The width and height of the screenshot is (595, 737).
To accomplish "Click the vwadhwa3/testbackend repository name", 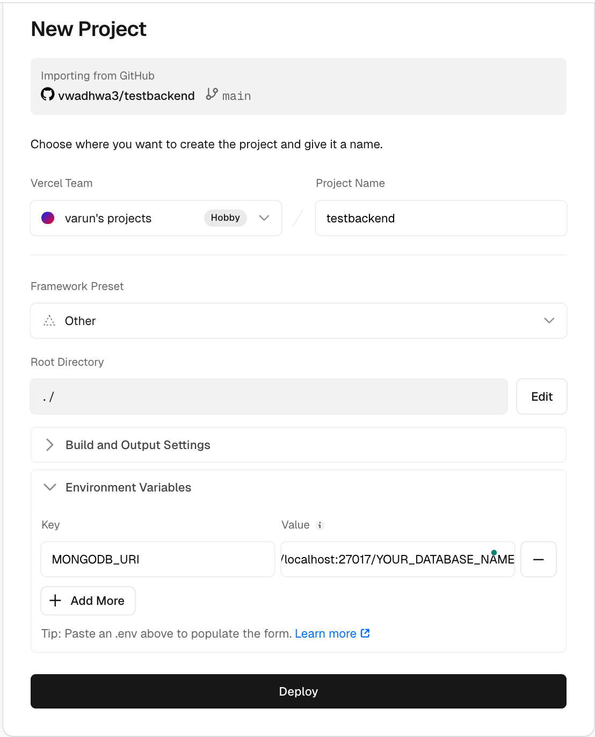I will (126, 96).
